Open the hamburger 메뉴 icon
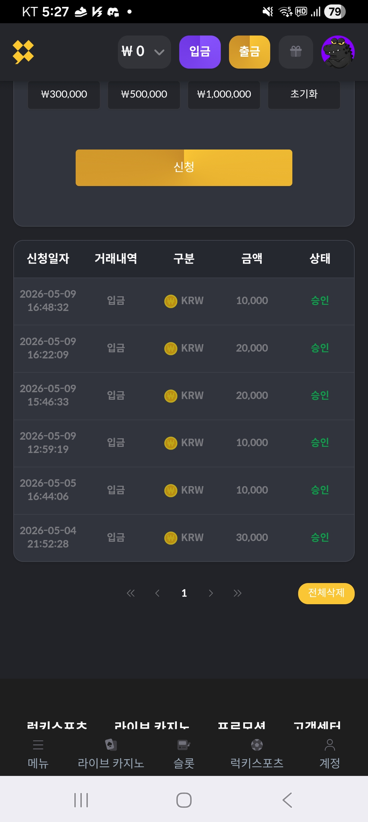 [38, 745]
